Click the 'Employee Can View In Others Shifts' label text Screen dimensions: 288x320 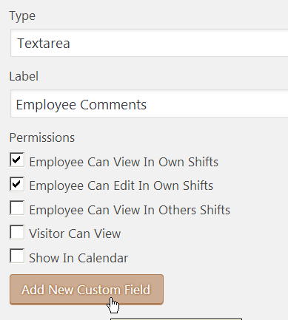coord(130,210)
